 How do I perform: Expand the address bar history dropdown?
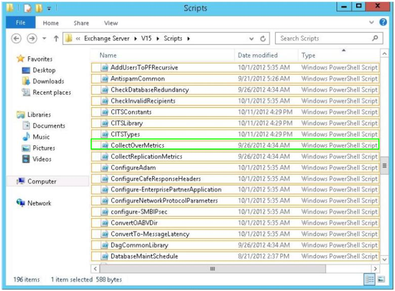[x=251, y=39]
